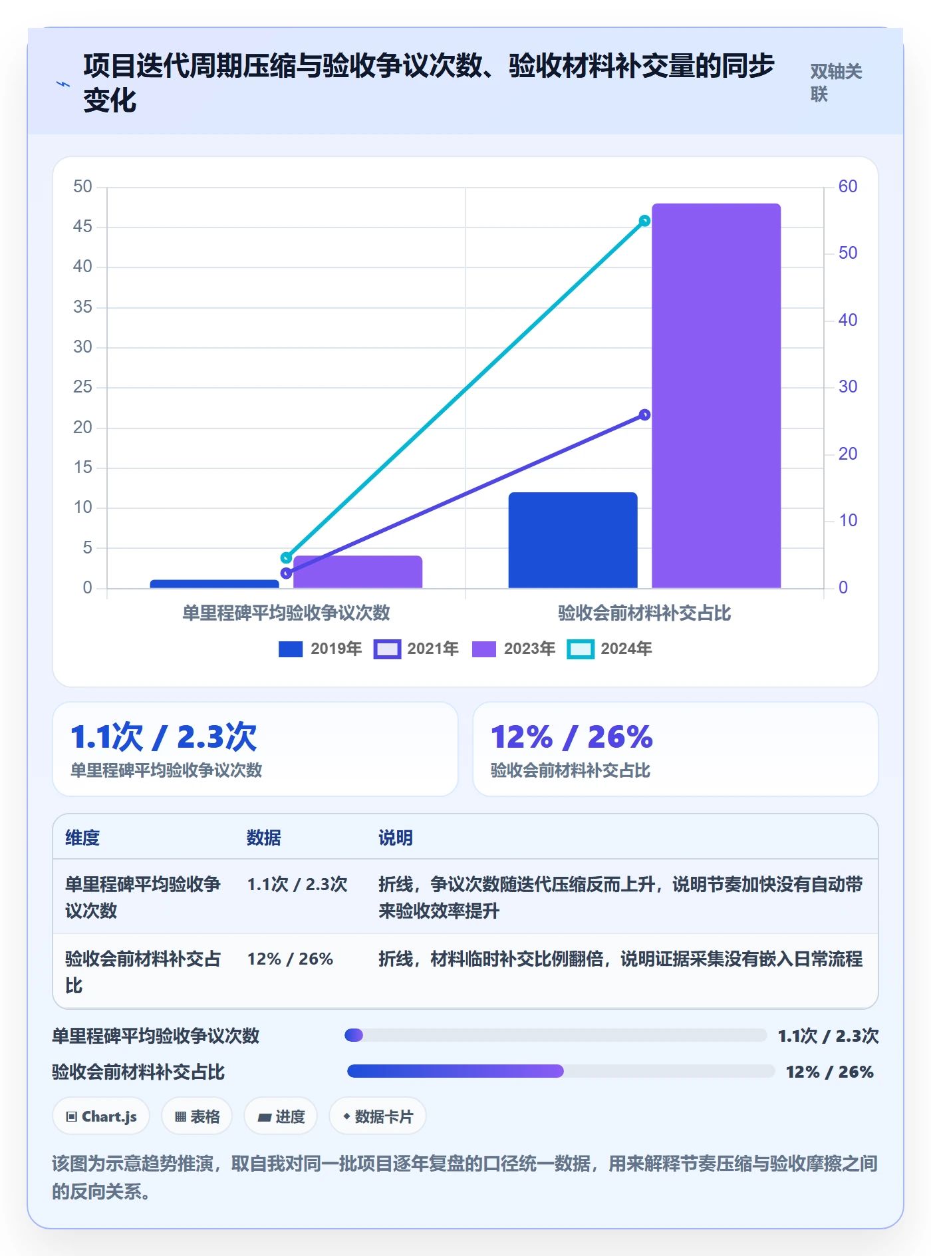Screen dimensions: 931x1256
Task: Click the progress bar for 单里程碑平均验收争议次数
Action: (556, 1035)
